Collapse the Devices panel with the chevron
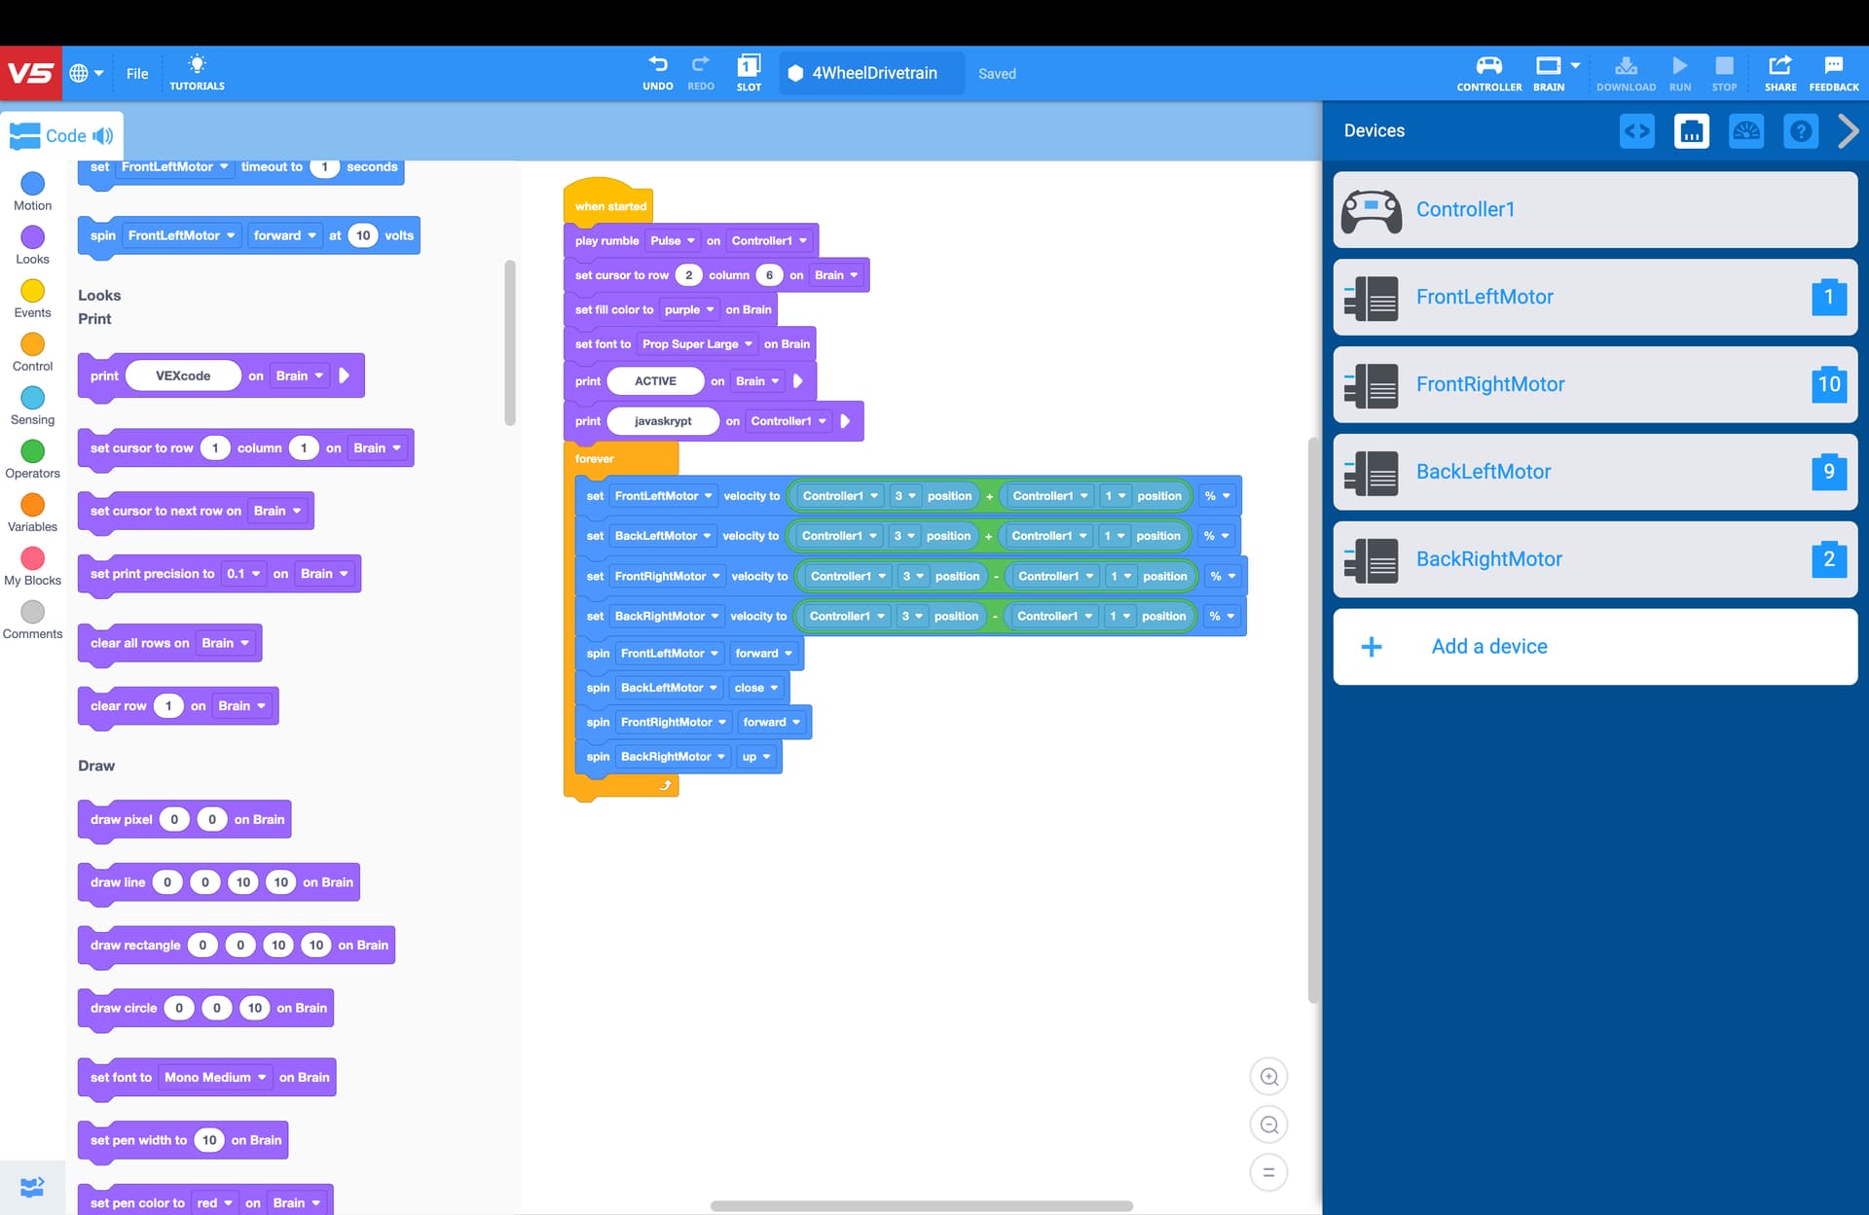 pos(1848,130)
